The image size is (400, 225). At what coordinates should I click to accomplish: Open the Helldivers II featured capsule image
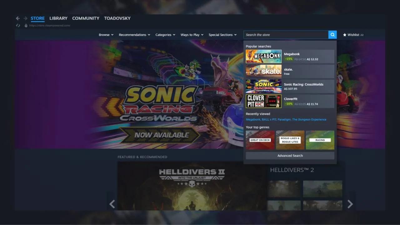click(192, 186)
